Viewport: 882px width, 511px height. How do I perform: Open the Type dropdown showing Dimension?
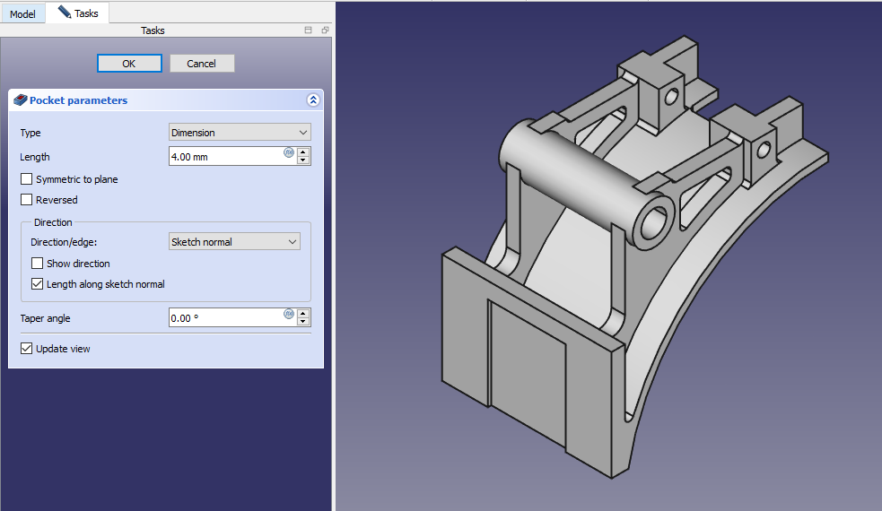pos(240,133)
